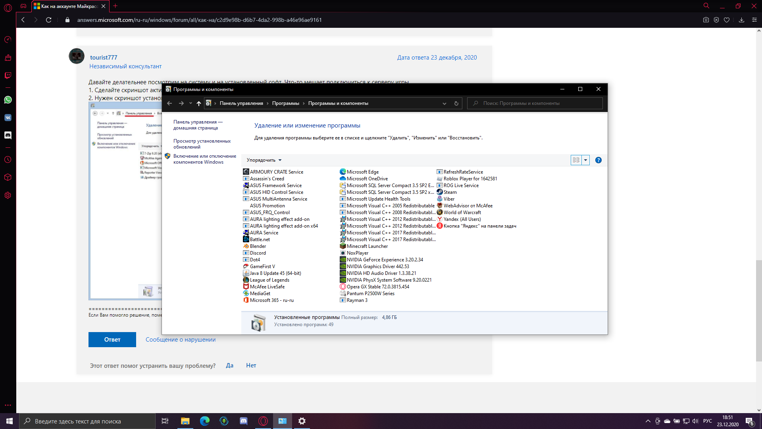Select Opera GX Stable entry
This screenshot has width=762, height=429.
pyautogui.click(x=374, y=287)
